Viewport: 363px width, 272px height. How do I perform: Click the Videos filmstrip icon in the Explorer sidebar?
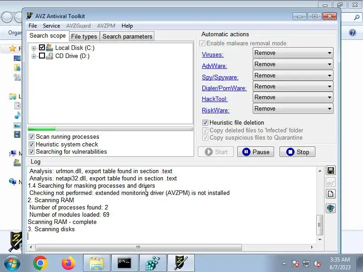17,134
